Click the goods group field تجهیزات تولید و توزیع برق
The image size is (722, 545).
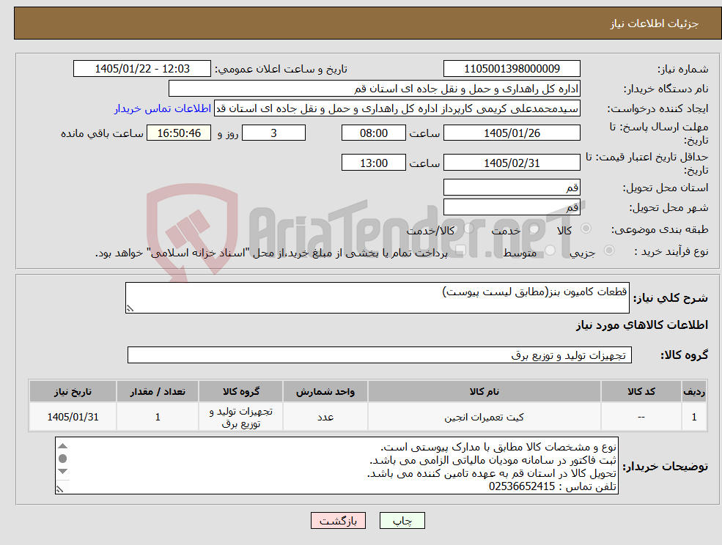pyautogui.click(x=380, y=355)
